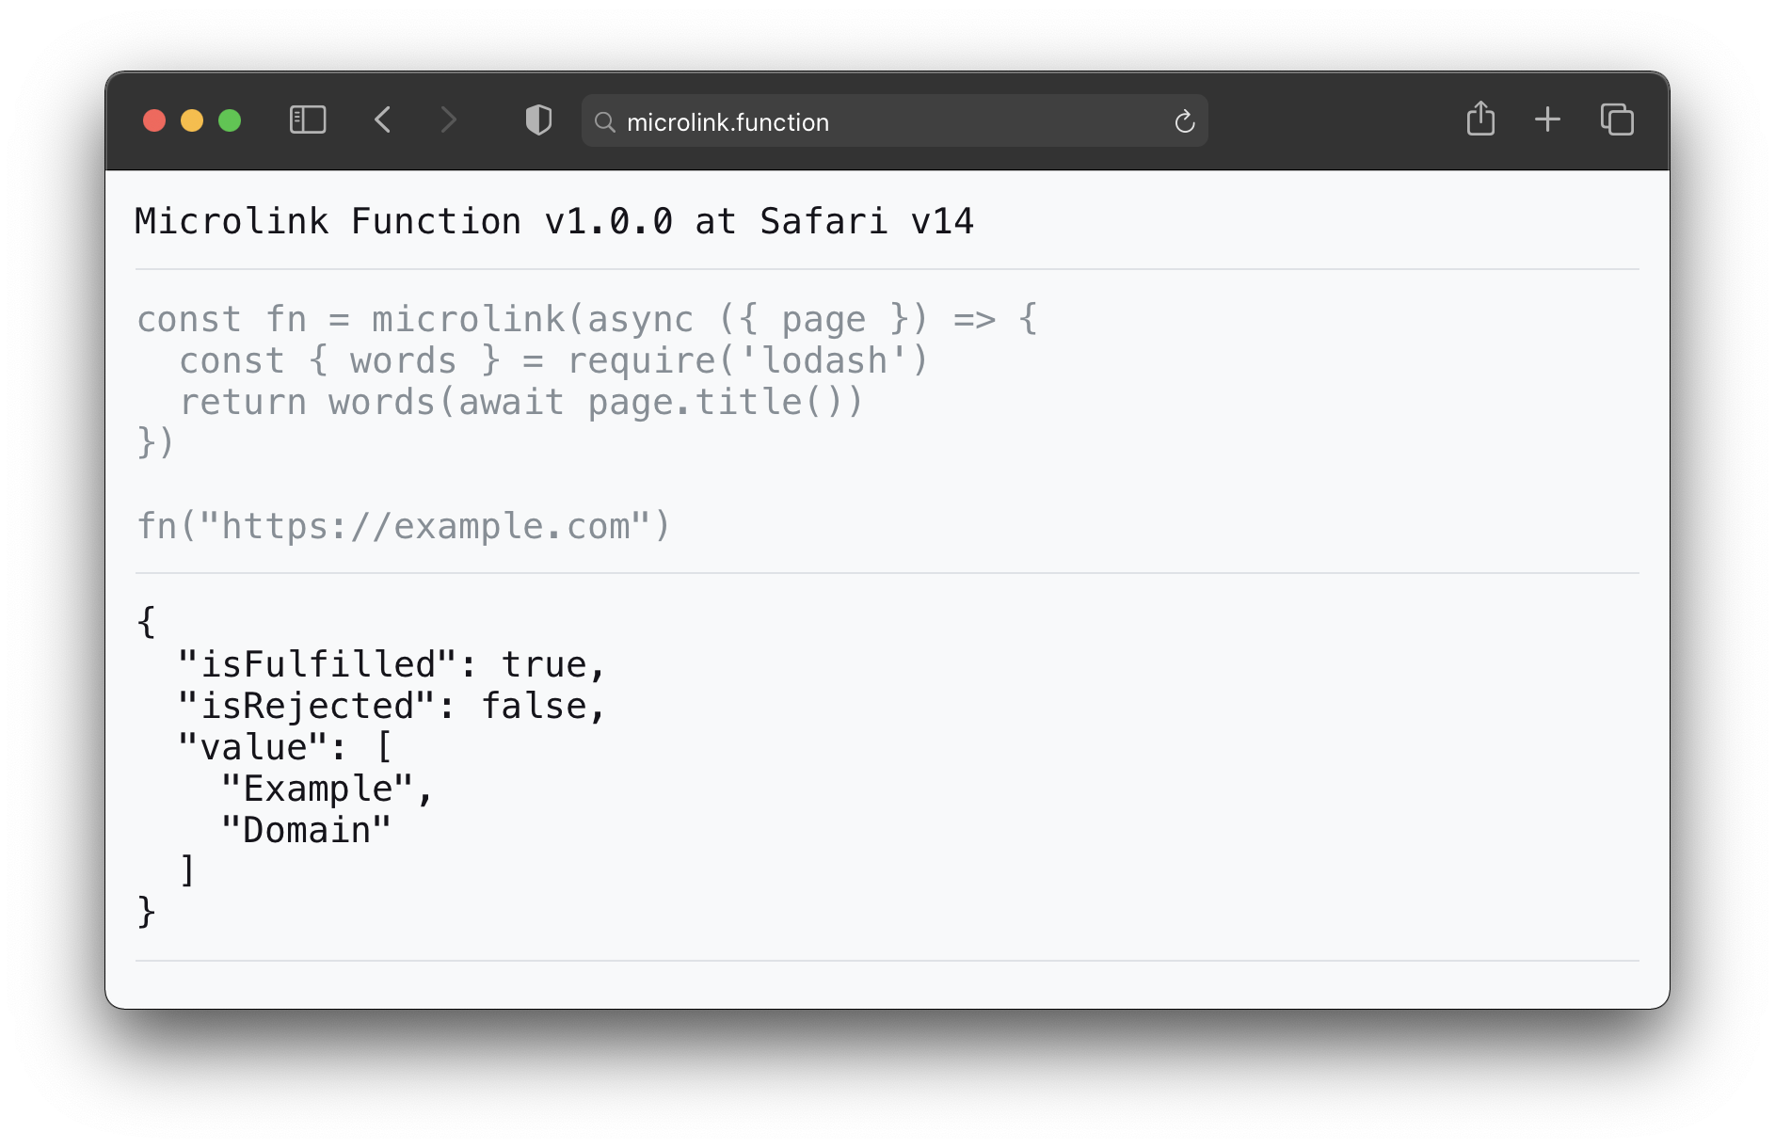Go forward to the next page
The image size is (1775, 1148).
(x=448, y=120)
